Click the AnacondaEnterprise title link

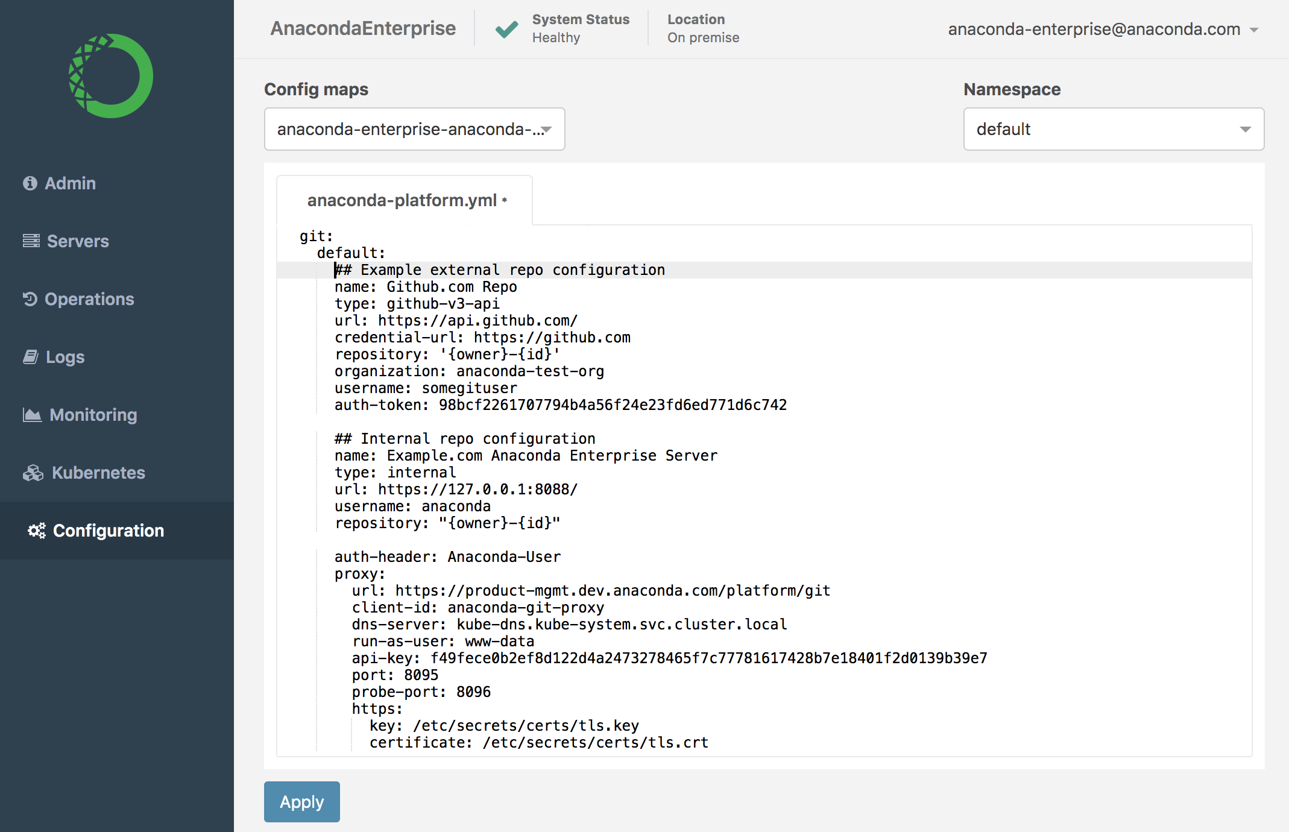tap(363, 28)
